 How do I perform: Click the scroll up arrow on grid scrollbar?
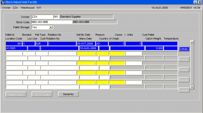point(192,42)
